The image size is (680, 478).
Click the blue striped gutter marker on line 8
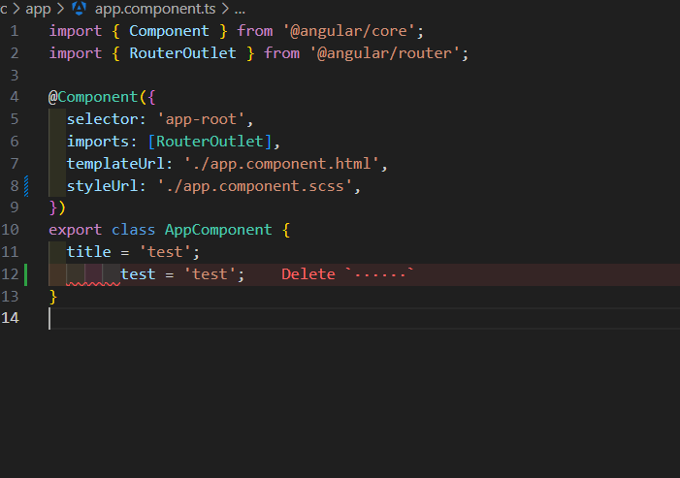[x=26, y=186]
